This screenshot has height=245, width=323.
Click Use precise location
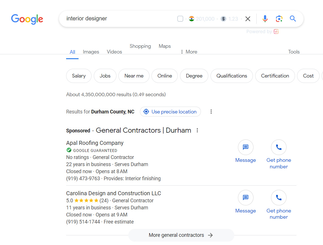[x=170, y=111]
